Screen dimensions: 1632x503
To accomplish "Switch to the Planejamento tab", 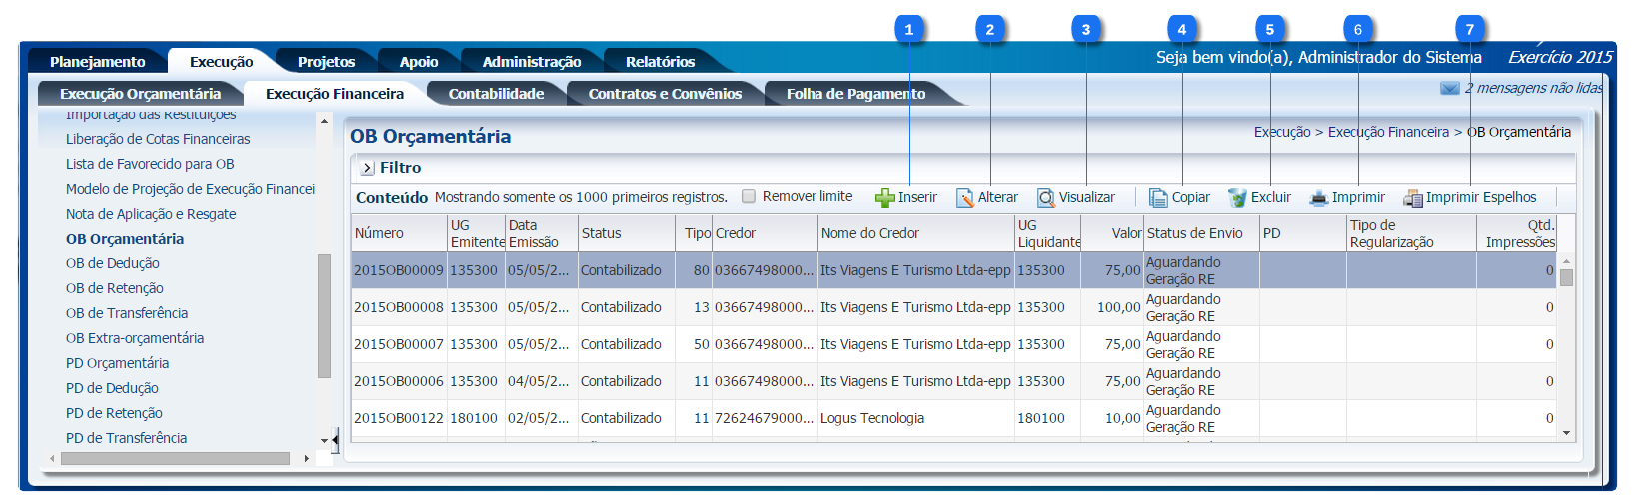I will [x=97, y=62].
